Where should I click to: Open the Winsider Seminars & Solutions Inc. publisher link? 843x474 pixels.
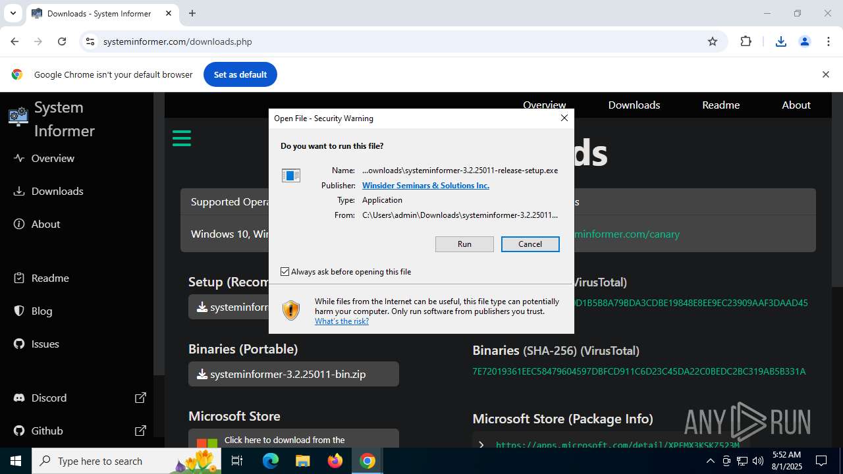pos(425,186)
